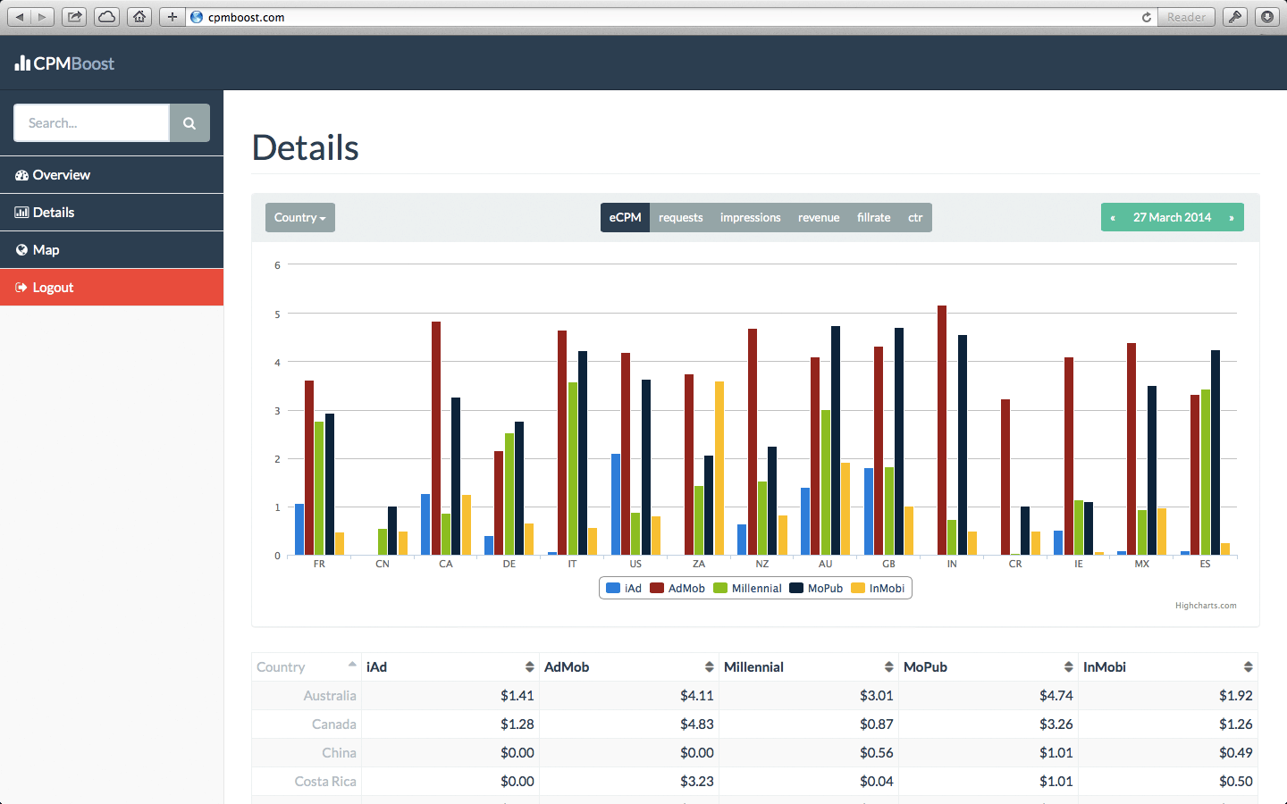Select the impressions tab
Screen dimensions: 1287x804
coord(750,218)
